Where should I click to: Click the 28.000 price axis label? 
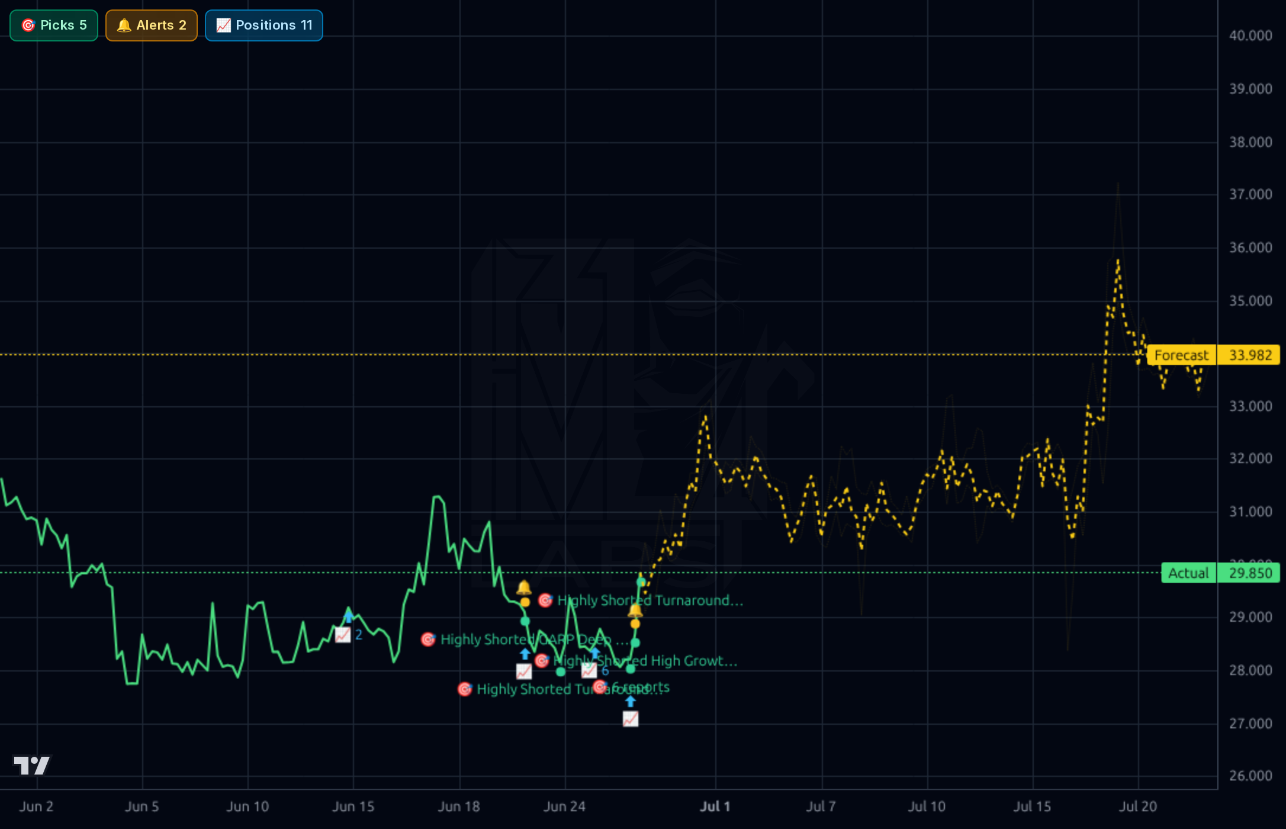pos(1250,670)
